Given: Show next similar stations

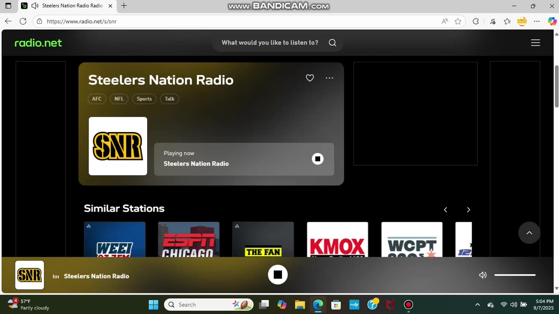Looking at the screenshot, I should point(468,210).
